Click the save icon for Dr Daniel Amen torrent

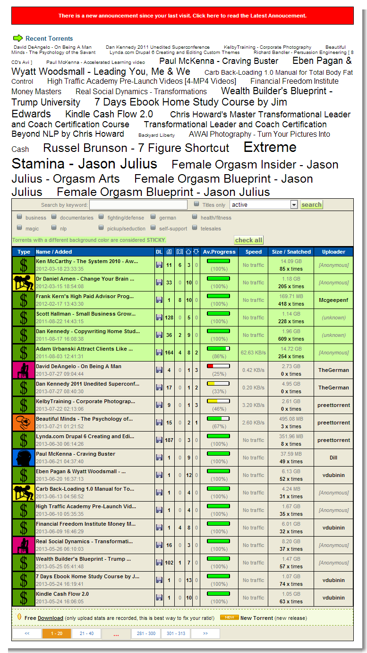159,282
